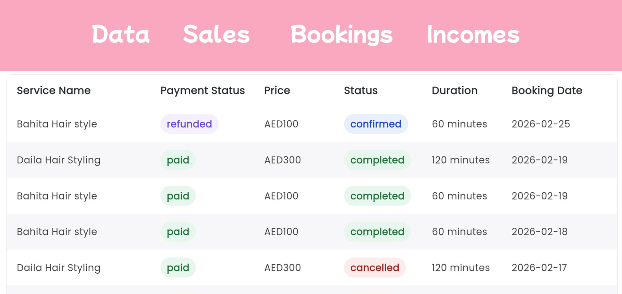The height and width of the screenshot is (294, 622).
Task: Select the red cancelled status badge
Action: tap(375, 268)
